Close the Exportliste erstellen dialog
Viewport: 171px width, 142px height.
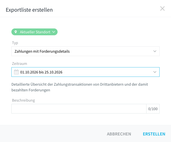(162, 9)
